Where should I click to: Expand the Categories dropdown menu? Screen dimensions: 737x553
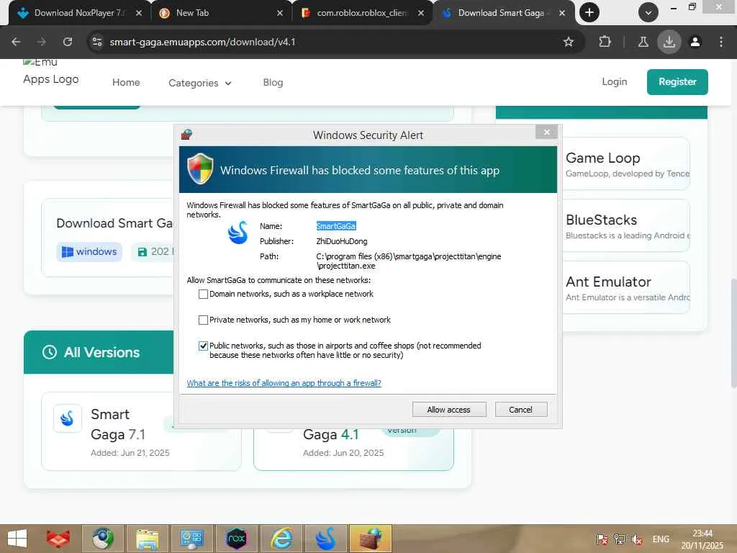click(x=200, y=83)
